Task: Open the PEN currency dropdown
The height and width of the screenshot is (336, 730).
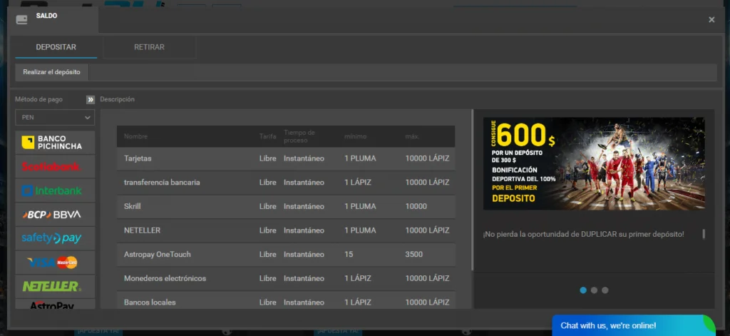Action: 55,118
